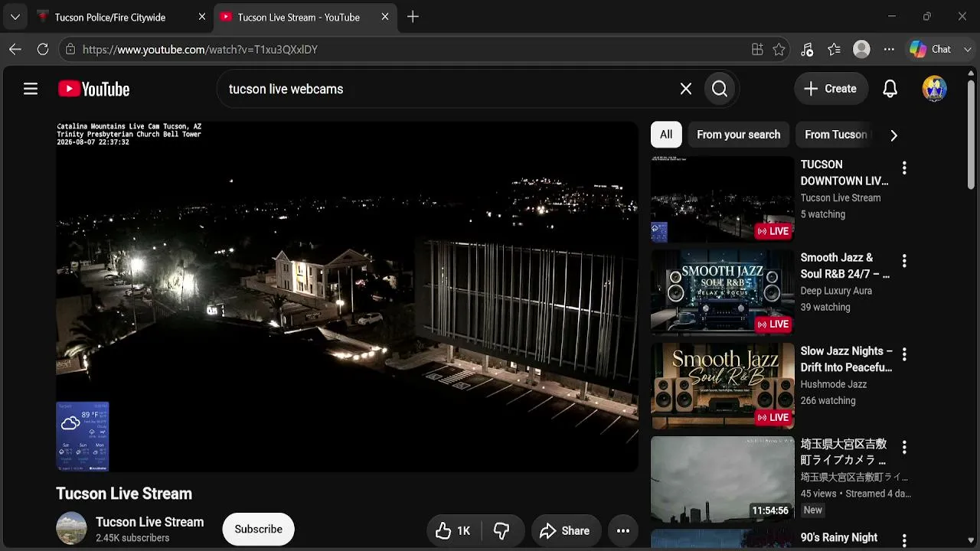Open the tab actions dropdown
Image resolution: width=980 pixels, height=551 pixels.
click(15, 17)
